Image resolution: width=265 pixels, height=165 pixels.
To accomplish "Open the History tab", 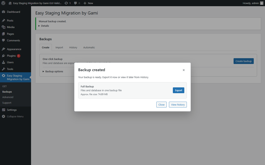I will (x=73, y=48).
